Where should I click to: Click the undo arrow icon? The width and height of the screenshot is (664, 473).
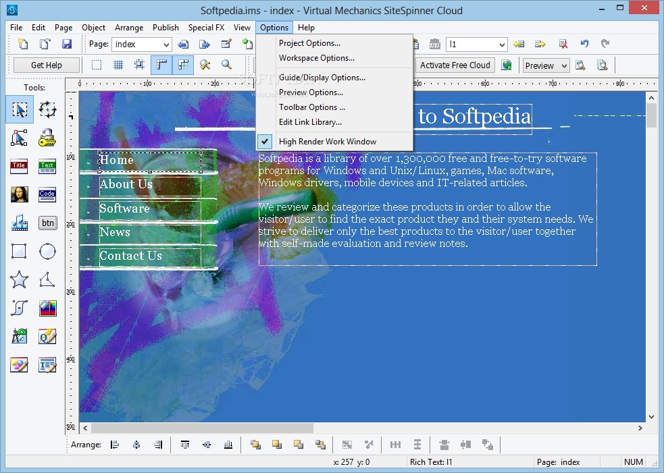click(585, 44)
